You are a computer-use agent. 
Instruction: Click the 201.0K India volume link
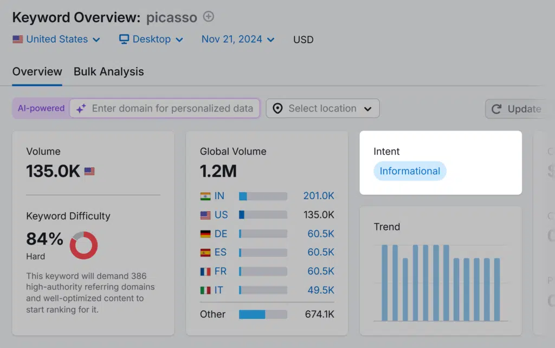click(319, 196)
